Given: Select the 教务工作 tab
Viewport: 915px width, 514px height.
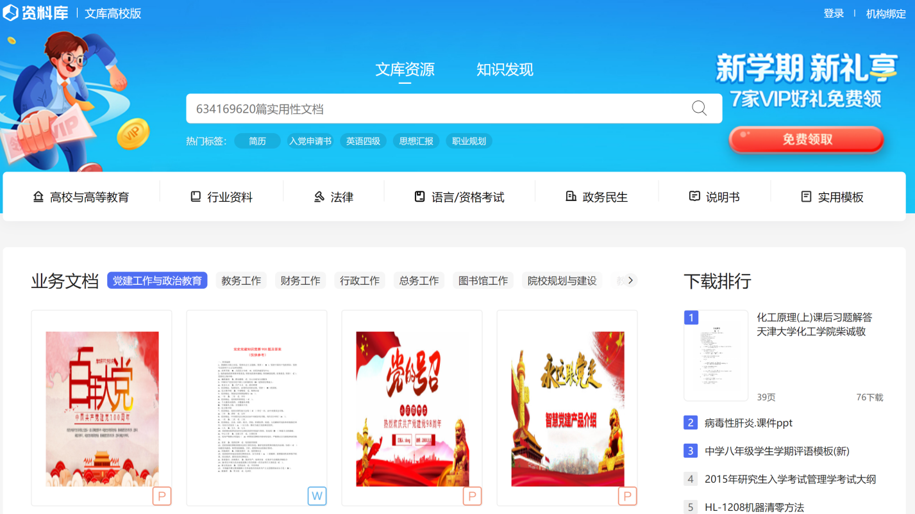Looking at the screenshot, I should coord(241,280).
